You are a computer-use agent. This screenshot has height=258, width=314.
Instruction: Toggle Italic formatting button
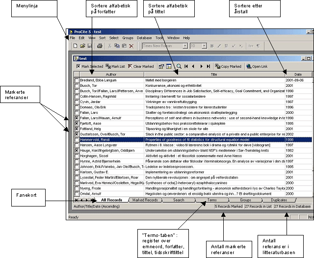tap(219, 46)
